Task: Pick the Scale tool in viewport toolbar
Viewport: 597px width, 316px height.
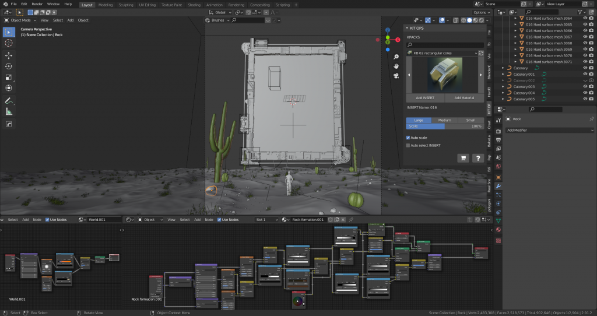Action: coord(8,78)
